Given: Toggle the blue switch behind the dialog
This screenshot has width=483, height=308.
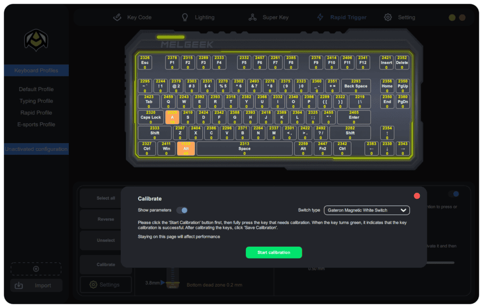Looking at the screenshot, I should tap(454, 194).
